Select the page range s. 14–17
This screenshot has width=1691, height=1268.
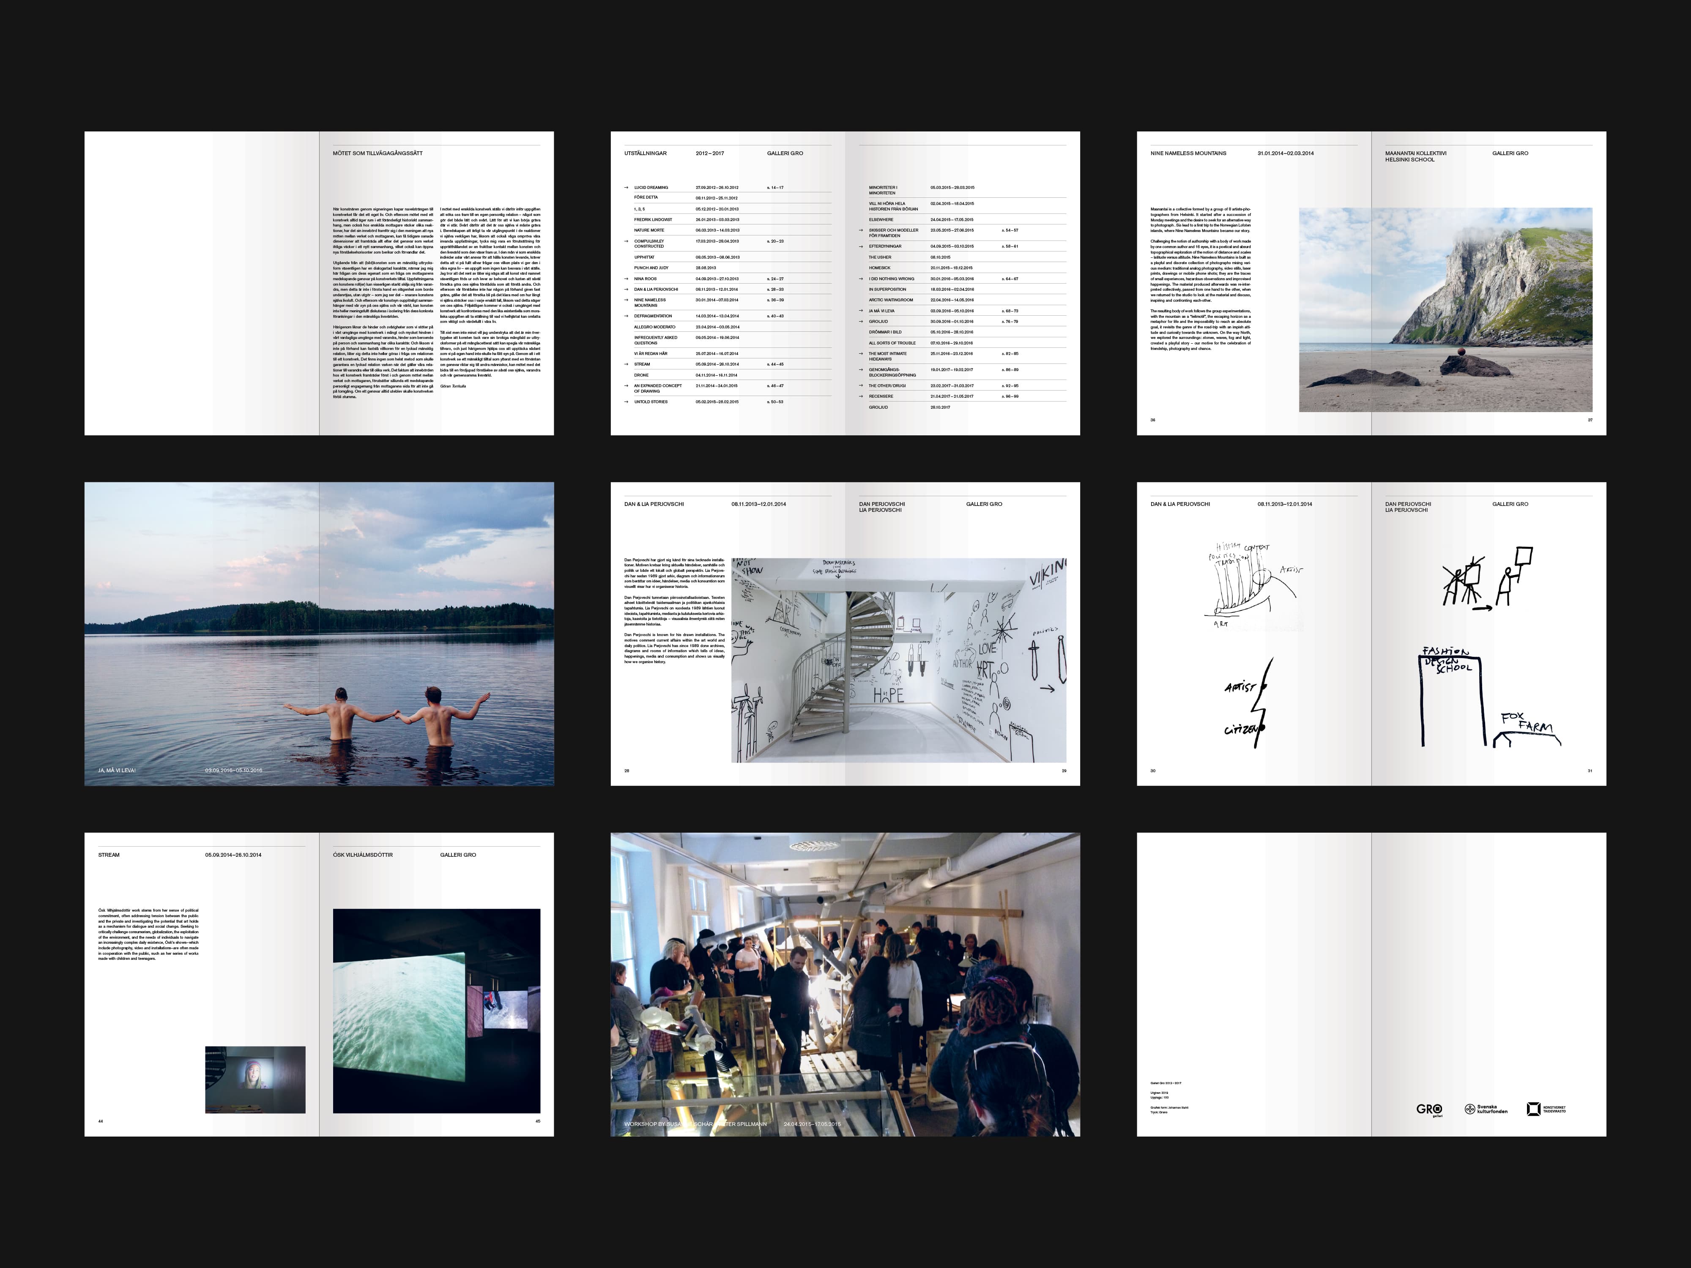point(776,187)
